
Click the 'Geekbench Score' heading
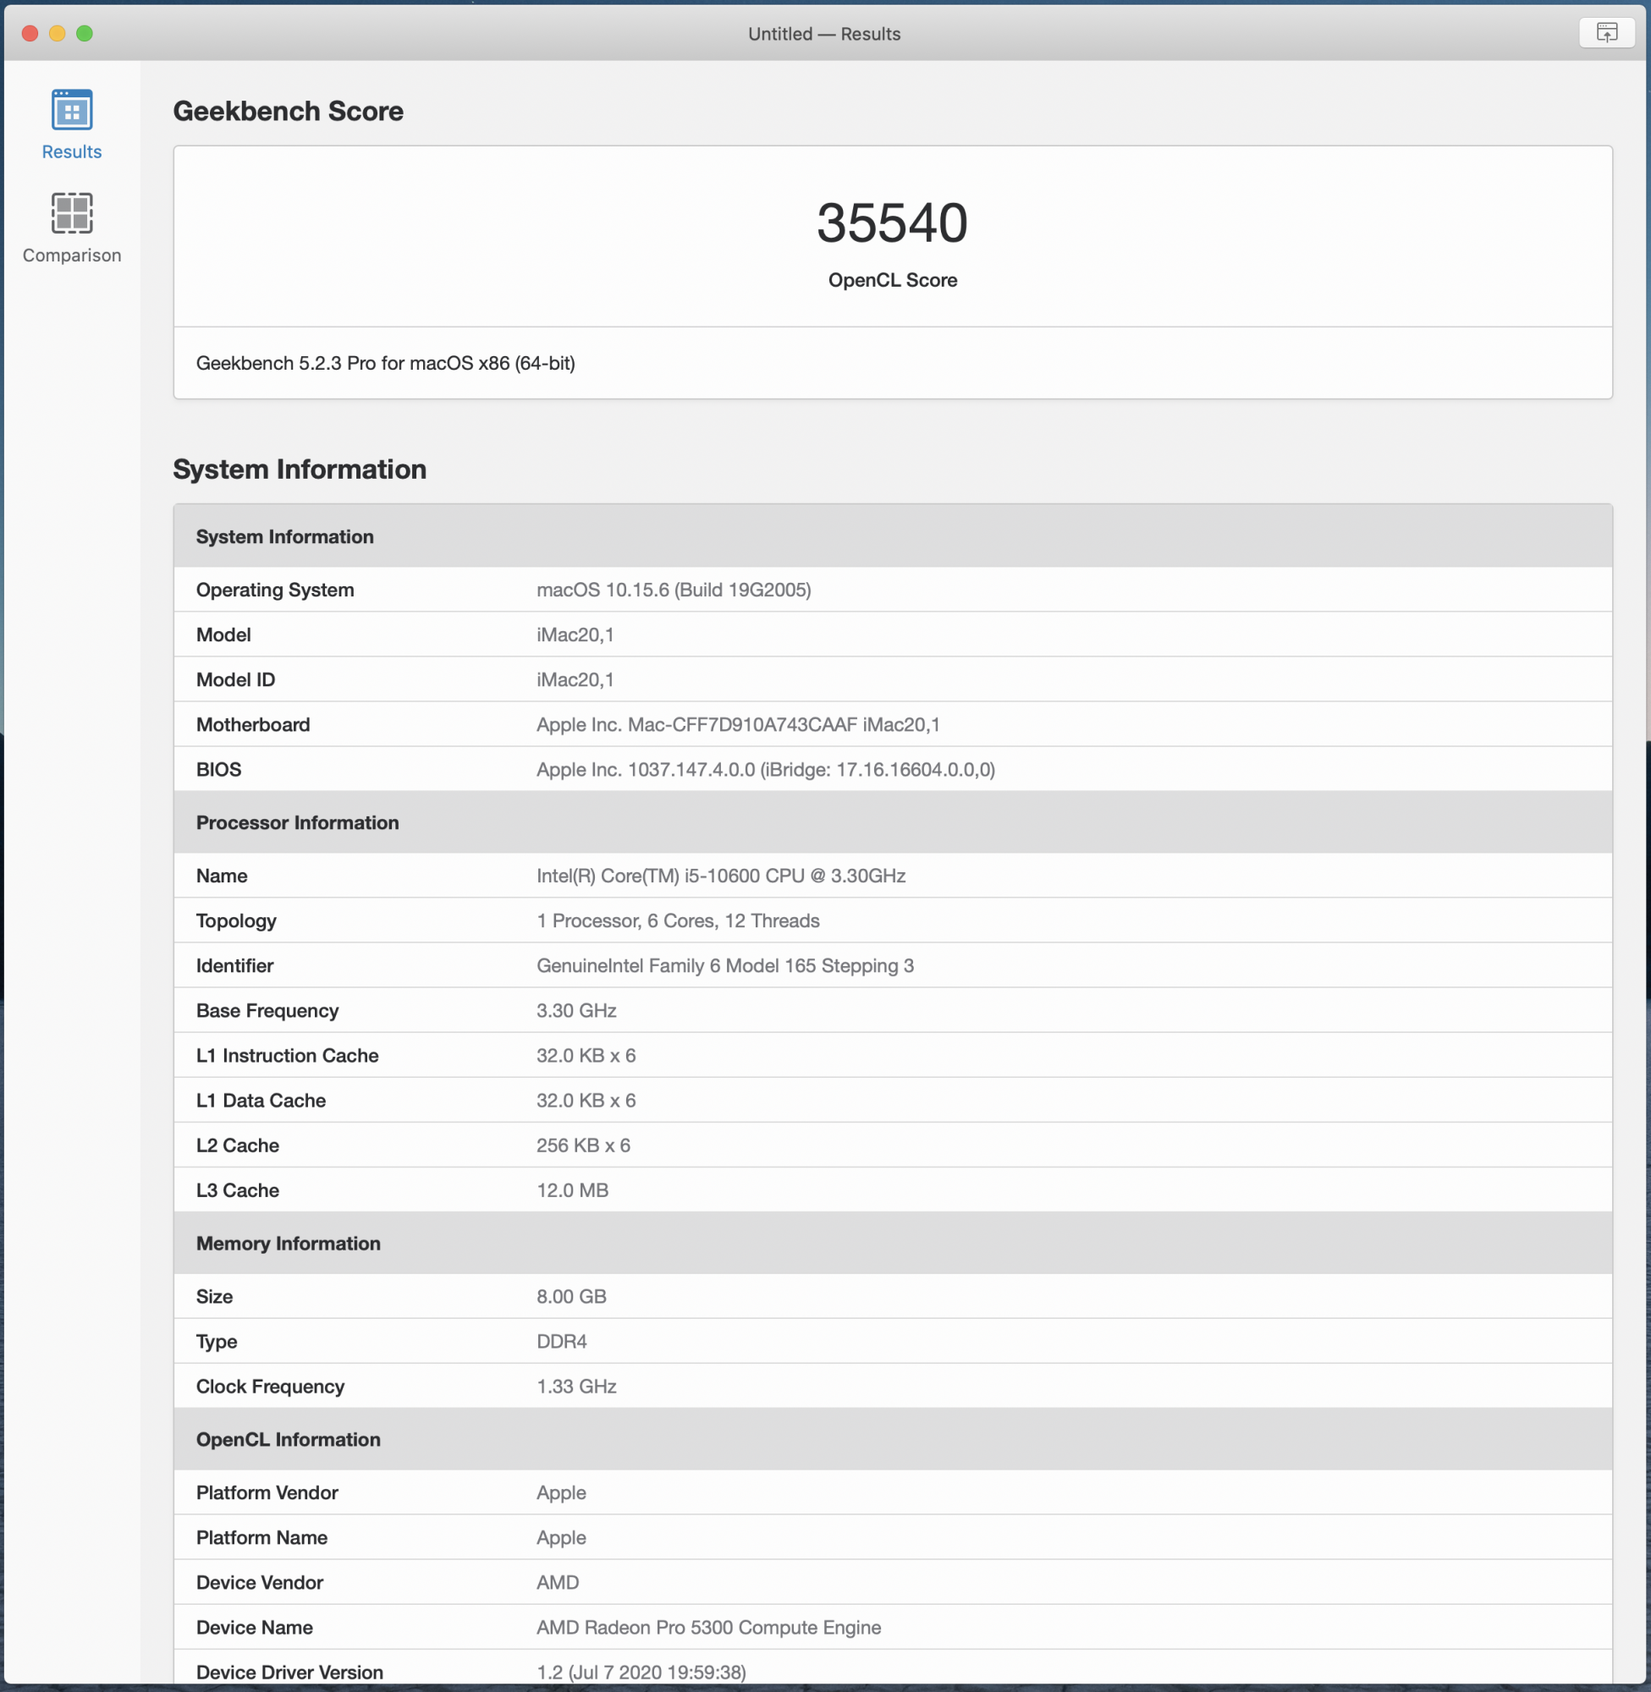pyautogui.click(x=288, y=111)
